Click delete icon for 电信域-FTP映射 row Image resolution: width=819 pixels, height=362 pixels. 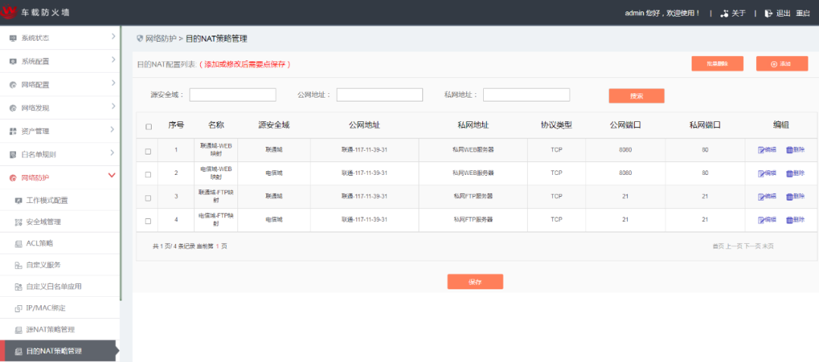coord(789,220)
